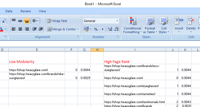Open Alignment dialog launcher
This screenshot has width=200, height=107.
[78, 37]
